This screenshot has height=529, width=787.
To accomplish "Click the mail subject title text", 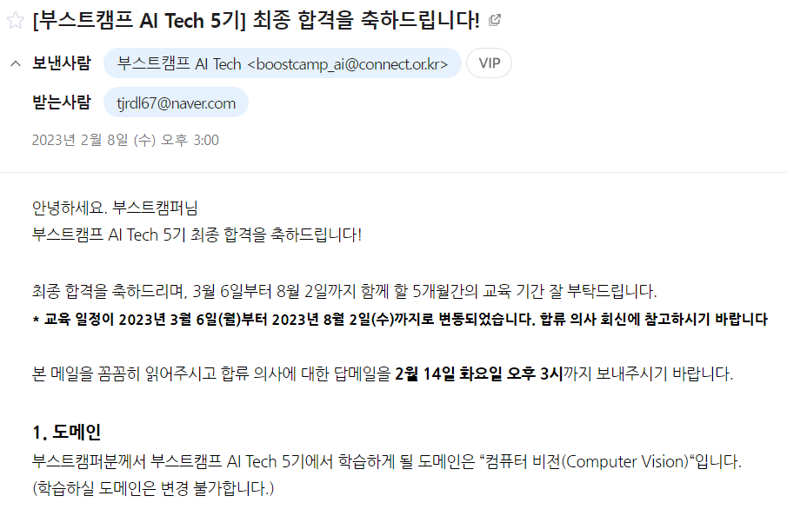I will tap(256, 21).
